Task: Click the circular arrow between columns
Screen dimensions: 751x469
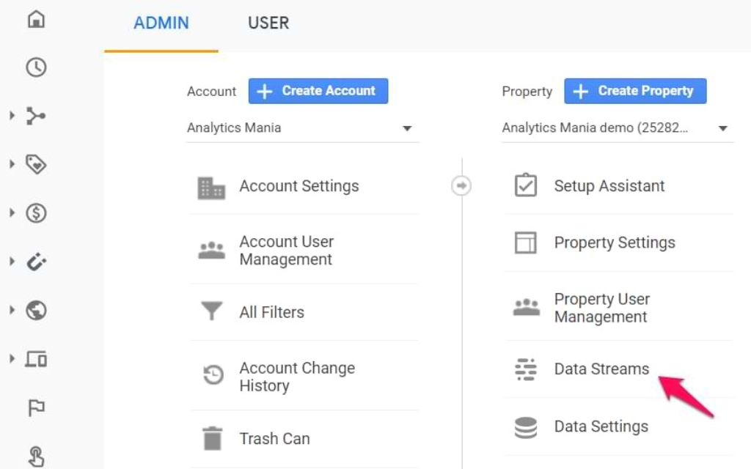Action: (461, 186)
